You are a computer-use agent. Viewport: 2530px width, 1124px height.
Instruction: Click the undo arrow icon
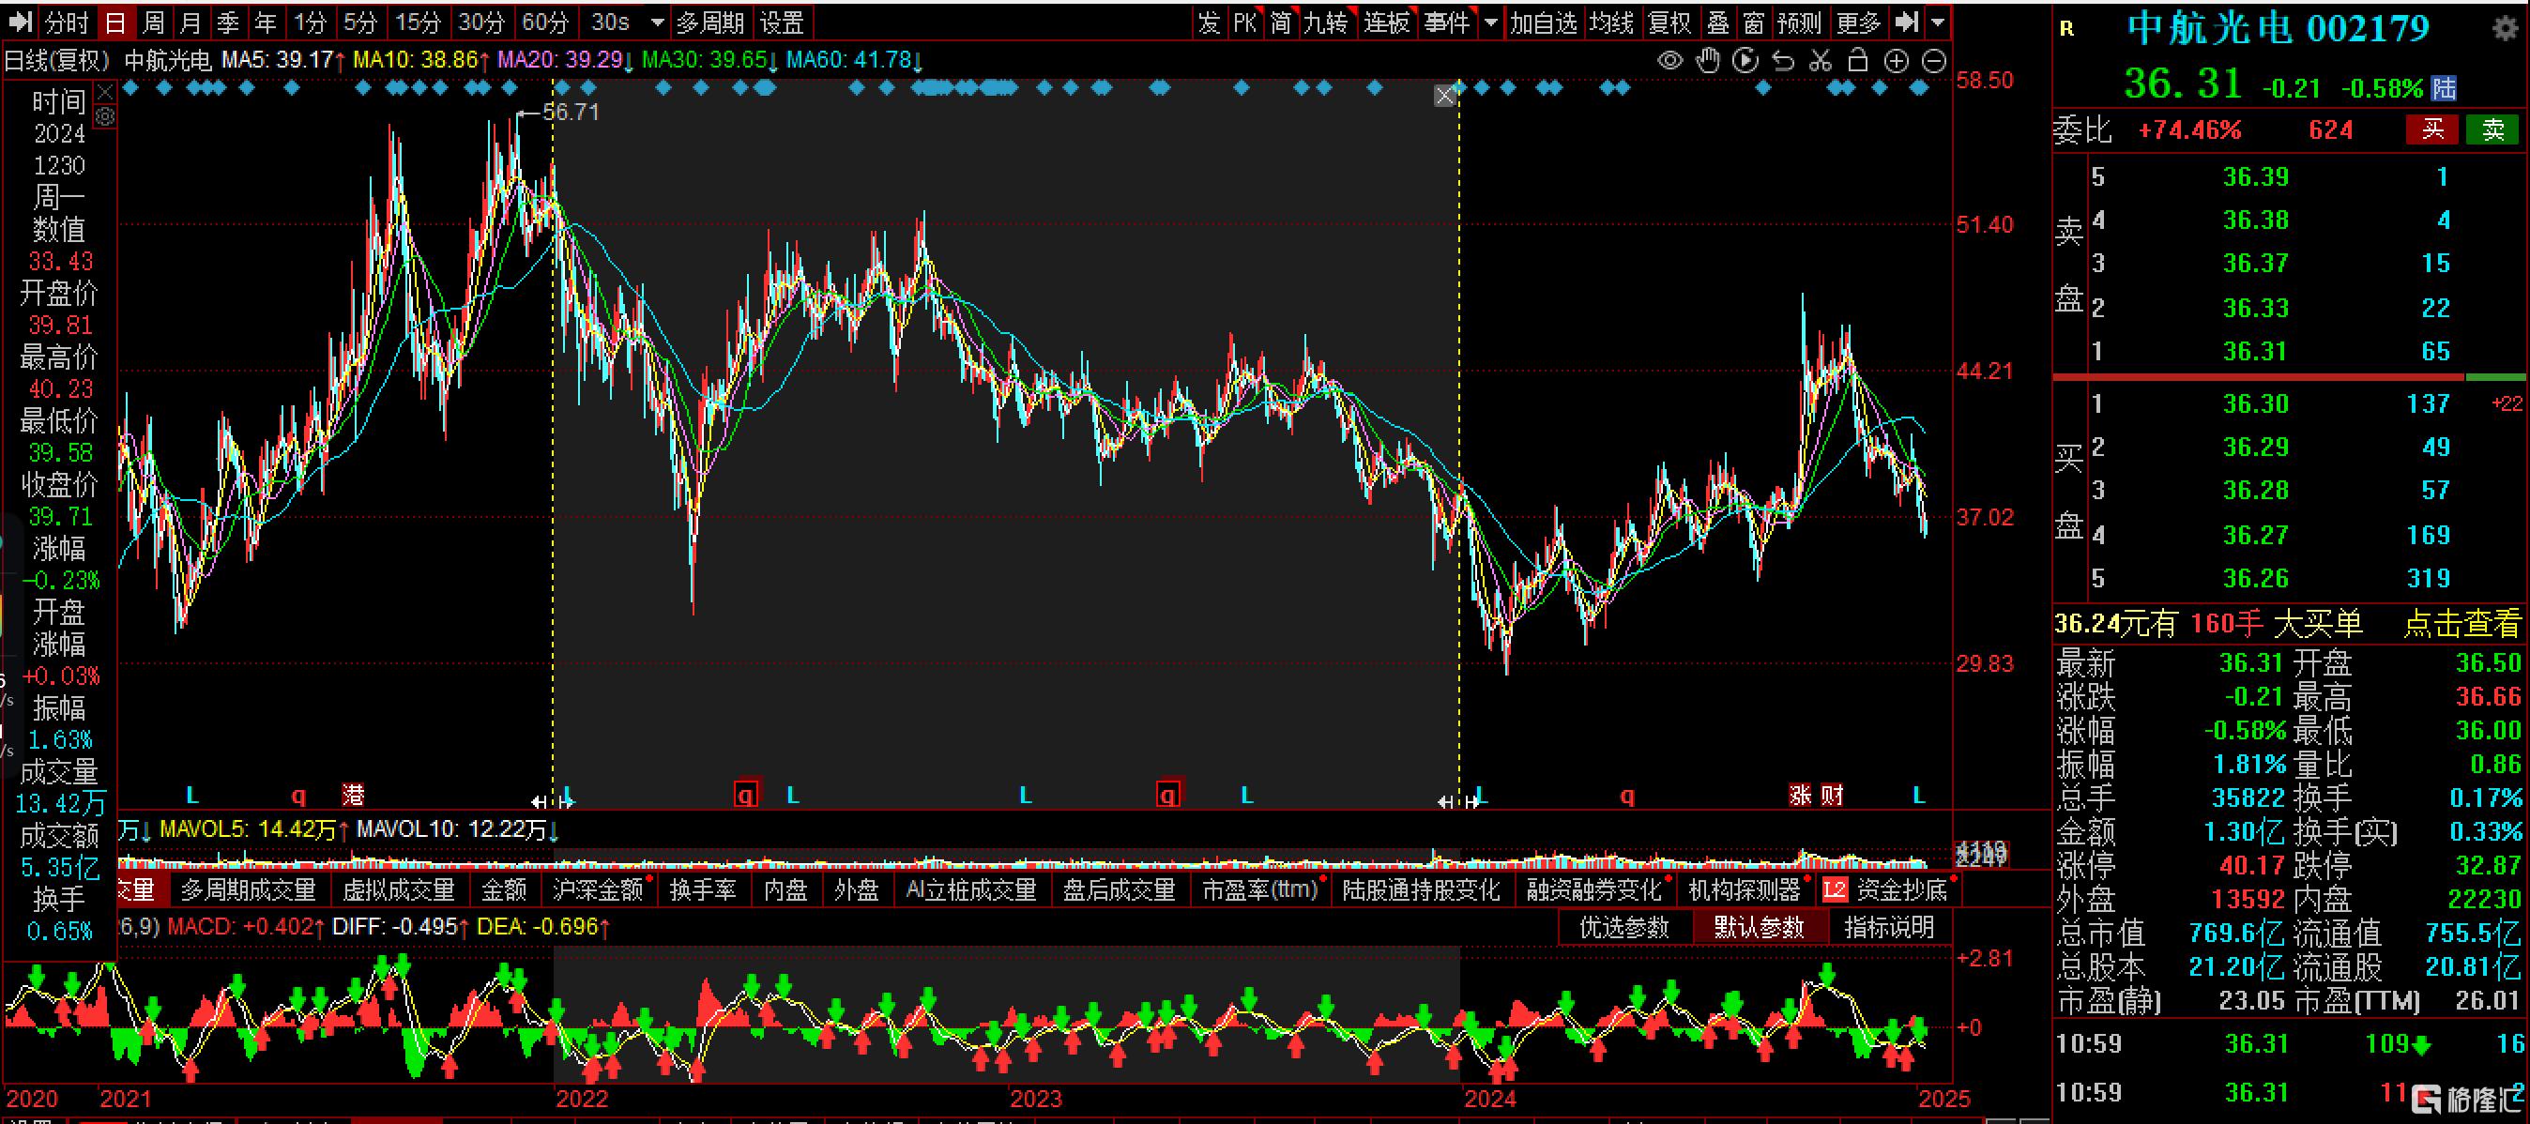[1783, 61]
